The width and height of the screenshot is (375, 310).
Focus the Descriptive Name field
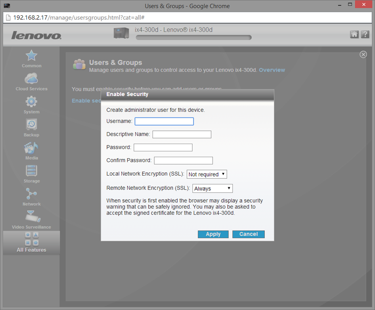[182, 134]
